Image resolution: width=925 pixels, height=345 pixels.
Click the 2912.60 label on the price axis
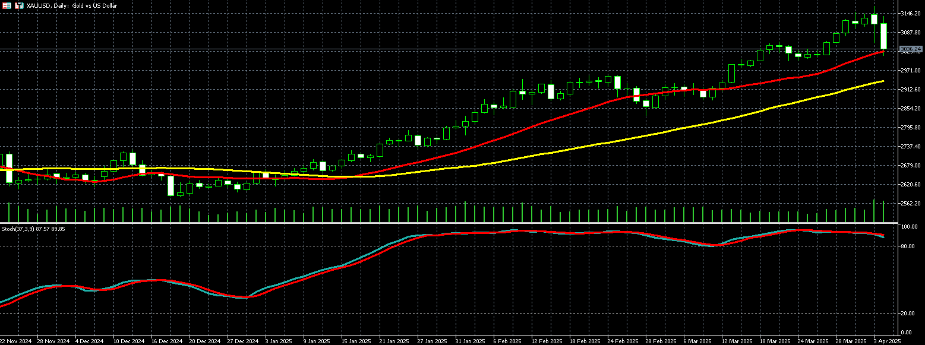point(910,89)
